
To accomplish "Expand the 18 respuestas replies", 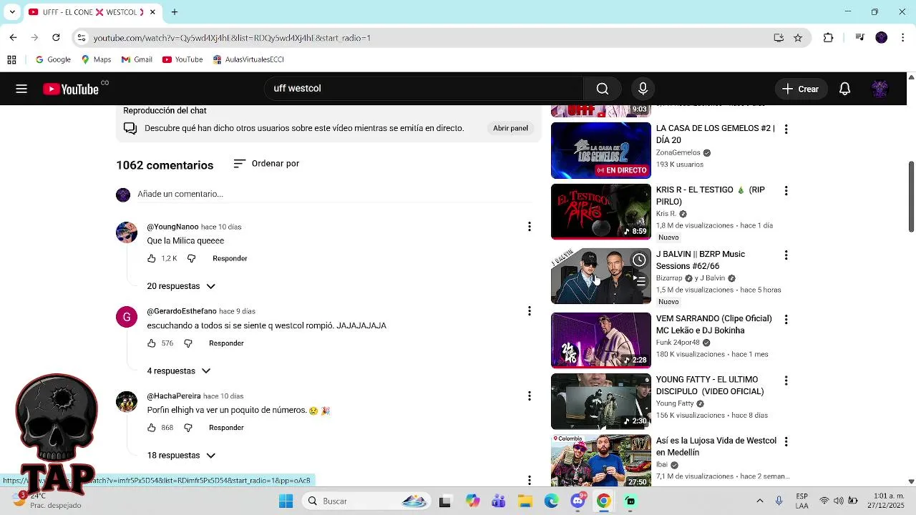I will tap(180, 456).
